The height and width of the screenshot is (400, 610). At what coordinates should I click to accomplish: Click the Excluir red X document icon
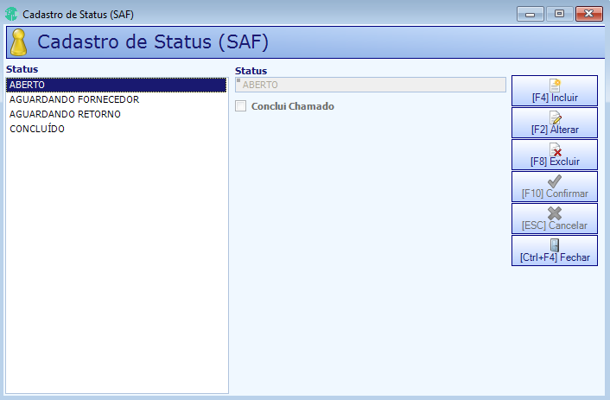click(555, 149)
